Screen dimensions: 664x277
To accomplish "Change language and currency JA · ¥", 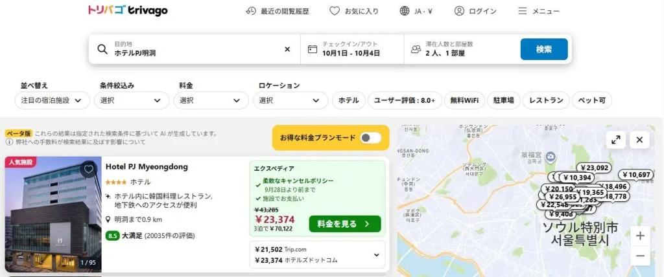I will (x=416, y=12).
